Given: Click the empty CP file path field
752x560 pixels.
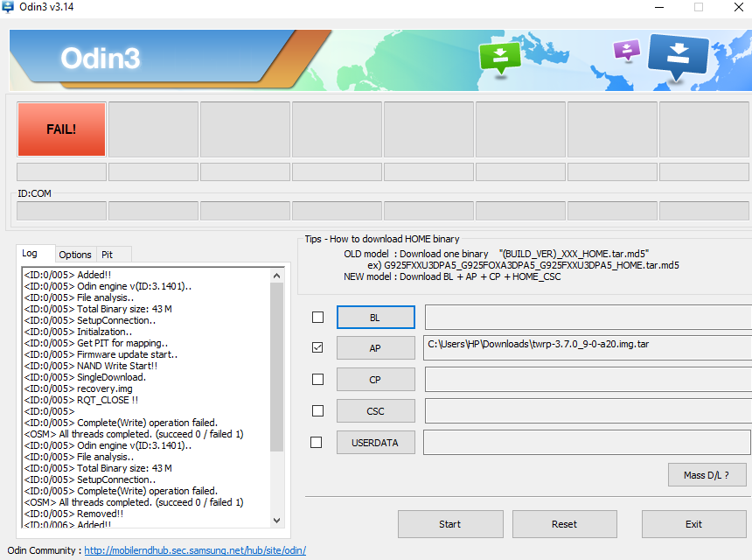Looking at the screenshot, I should point(588,380).
